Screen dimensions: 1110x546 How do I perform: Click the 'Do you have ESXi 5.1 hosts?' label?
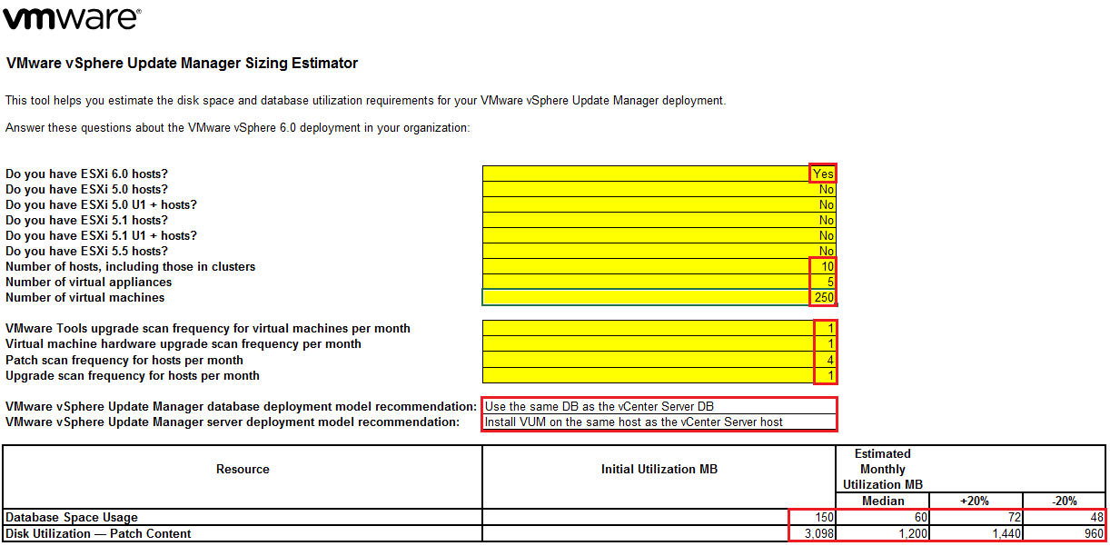coord(86,220)
